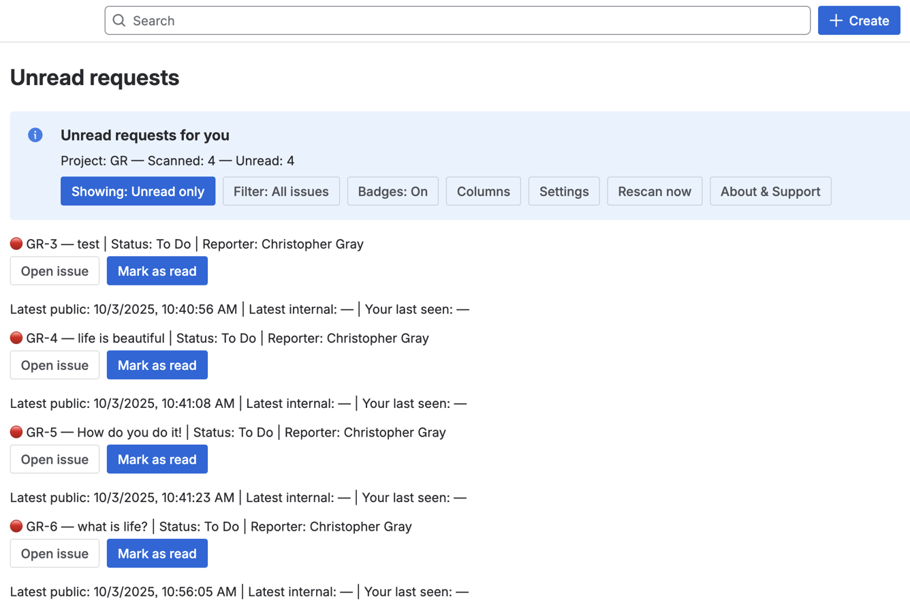Open About & Support

click(770, 191)
